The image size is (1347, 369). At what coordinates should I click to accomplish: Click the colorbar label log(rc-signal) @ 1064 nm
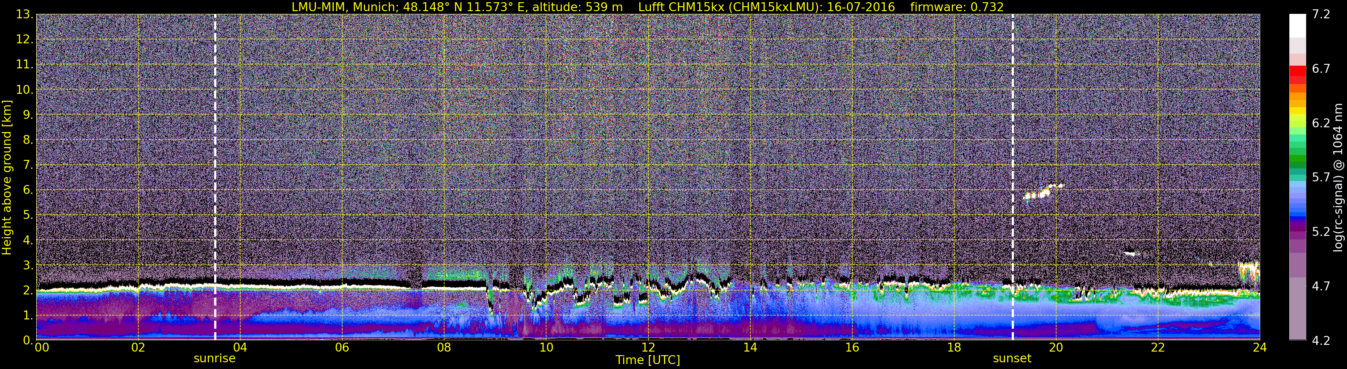(1338, 177)
